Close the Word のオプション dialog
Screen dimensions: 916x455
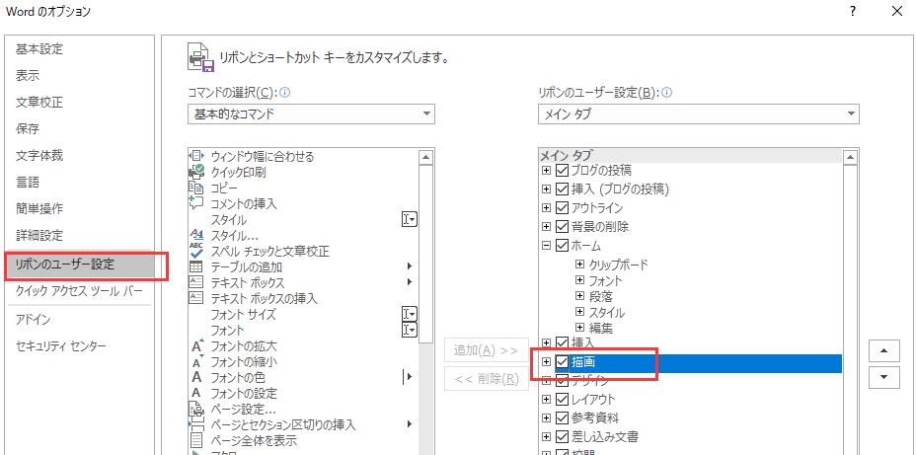[x=897, y=11]
